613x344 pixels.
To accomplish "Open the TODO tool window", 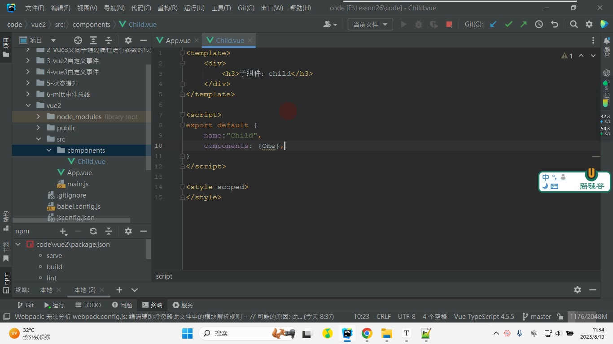I will [x=88, y=305].
